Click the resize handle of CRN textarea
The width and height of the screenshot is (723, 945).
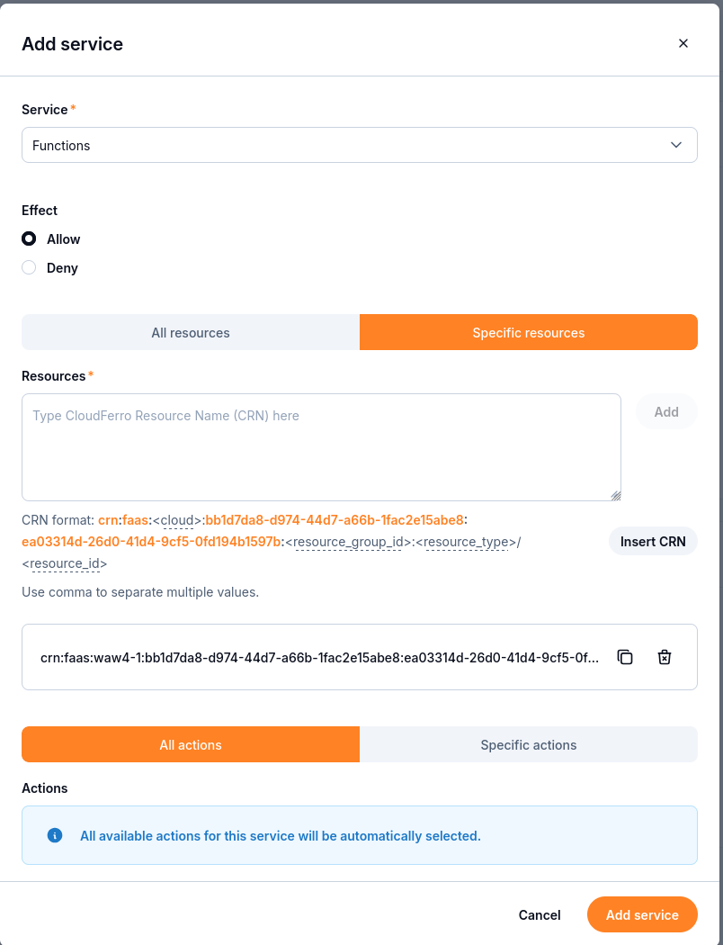tap(615, 495)
